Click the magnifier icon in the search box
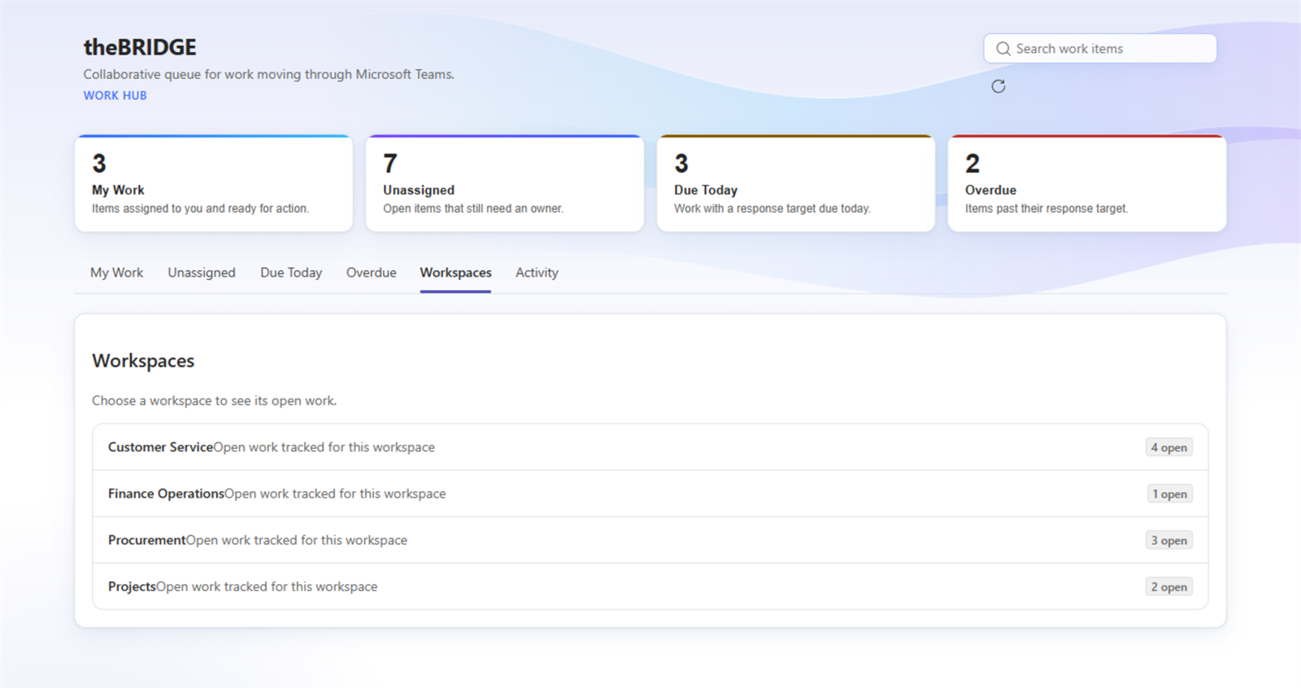The height and width of the screenshot is (688, 1301). click(x=1003, y=49)
